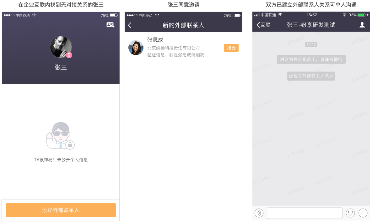The image size is (372, 222).
Task: Tap battery icon on 新的外部联系人 status bar
Action: pyautogui.click(x=236, y=15)
